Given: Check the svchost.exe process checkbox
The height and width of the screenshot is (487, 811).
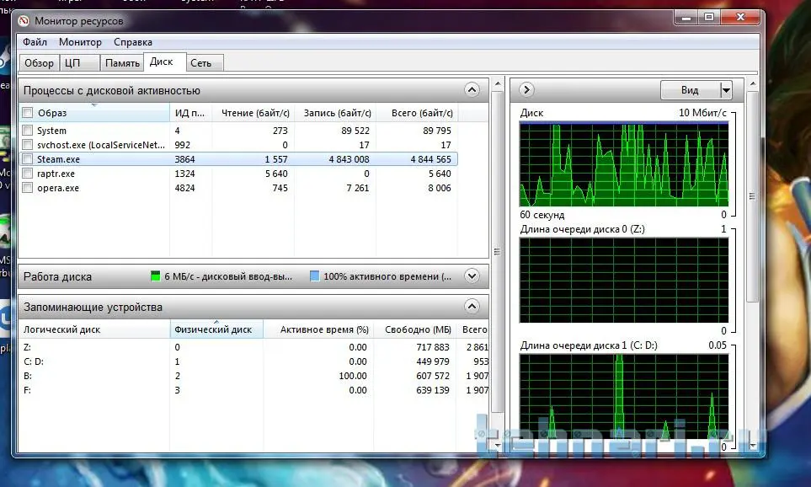Looking at the screenshot, I should (28, 144).
